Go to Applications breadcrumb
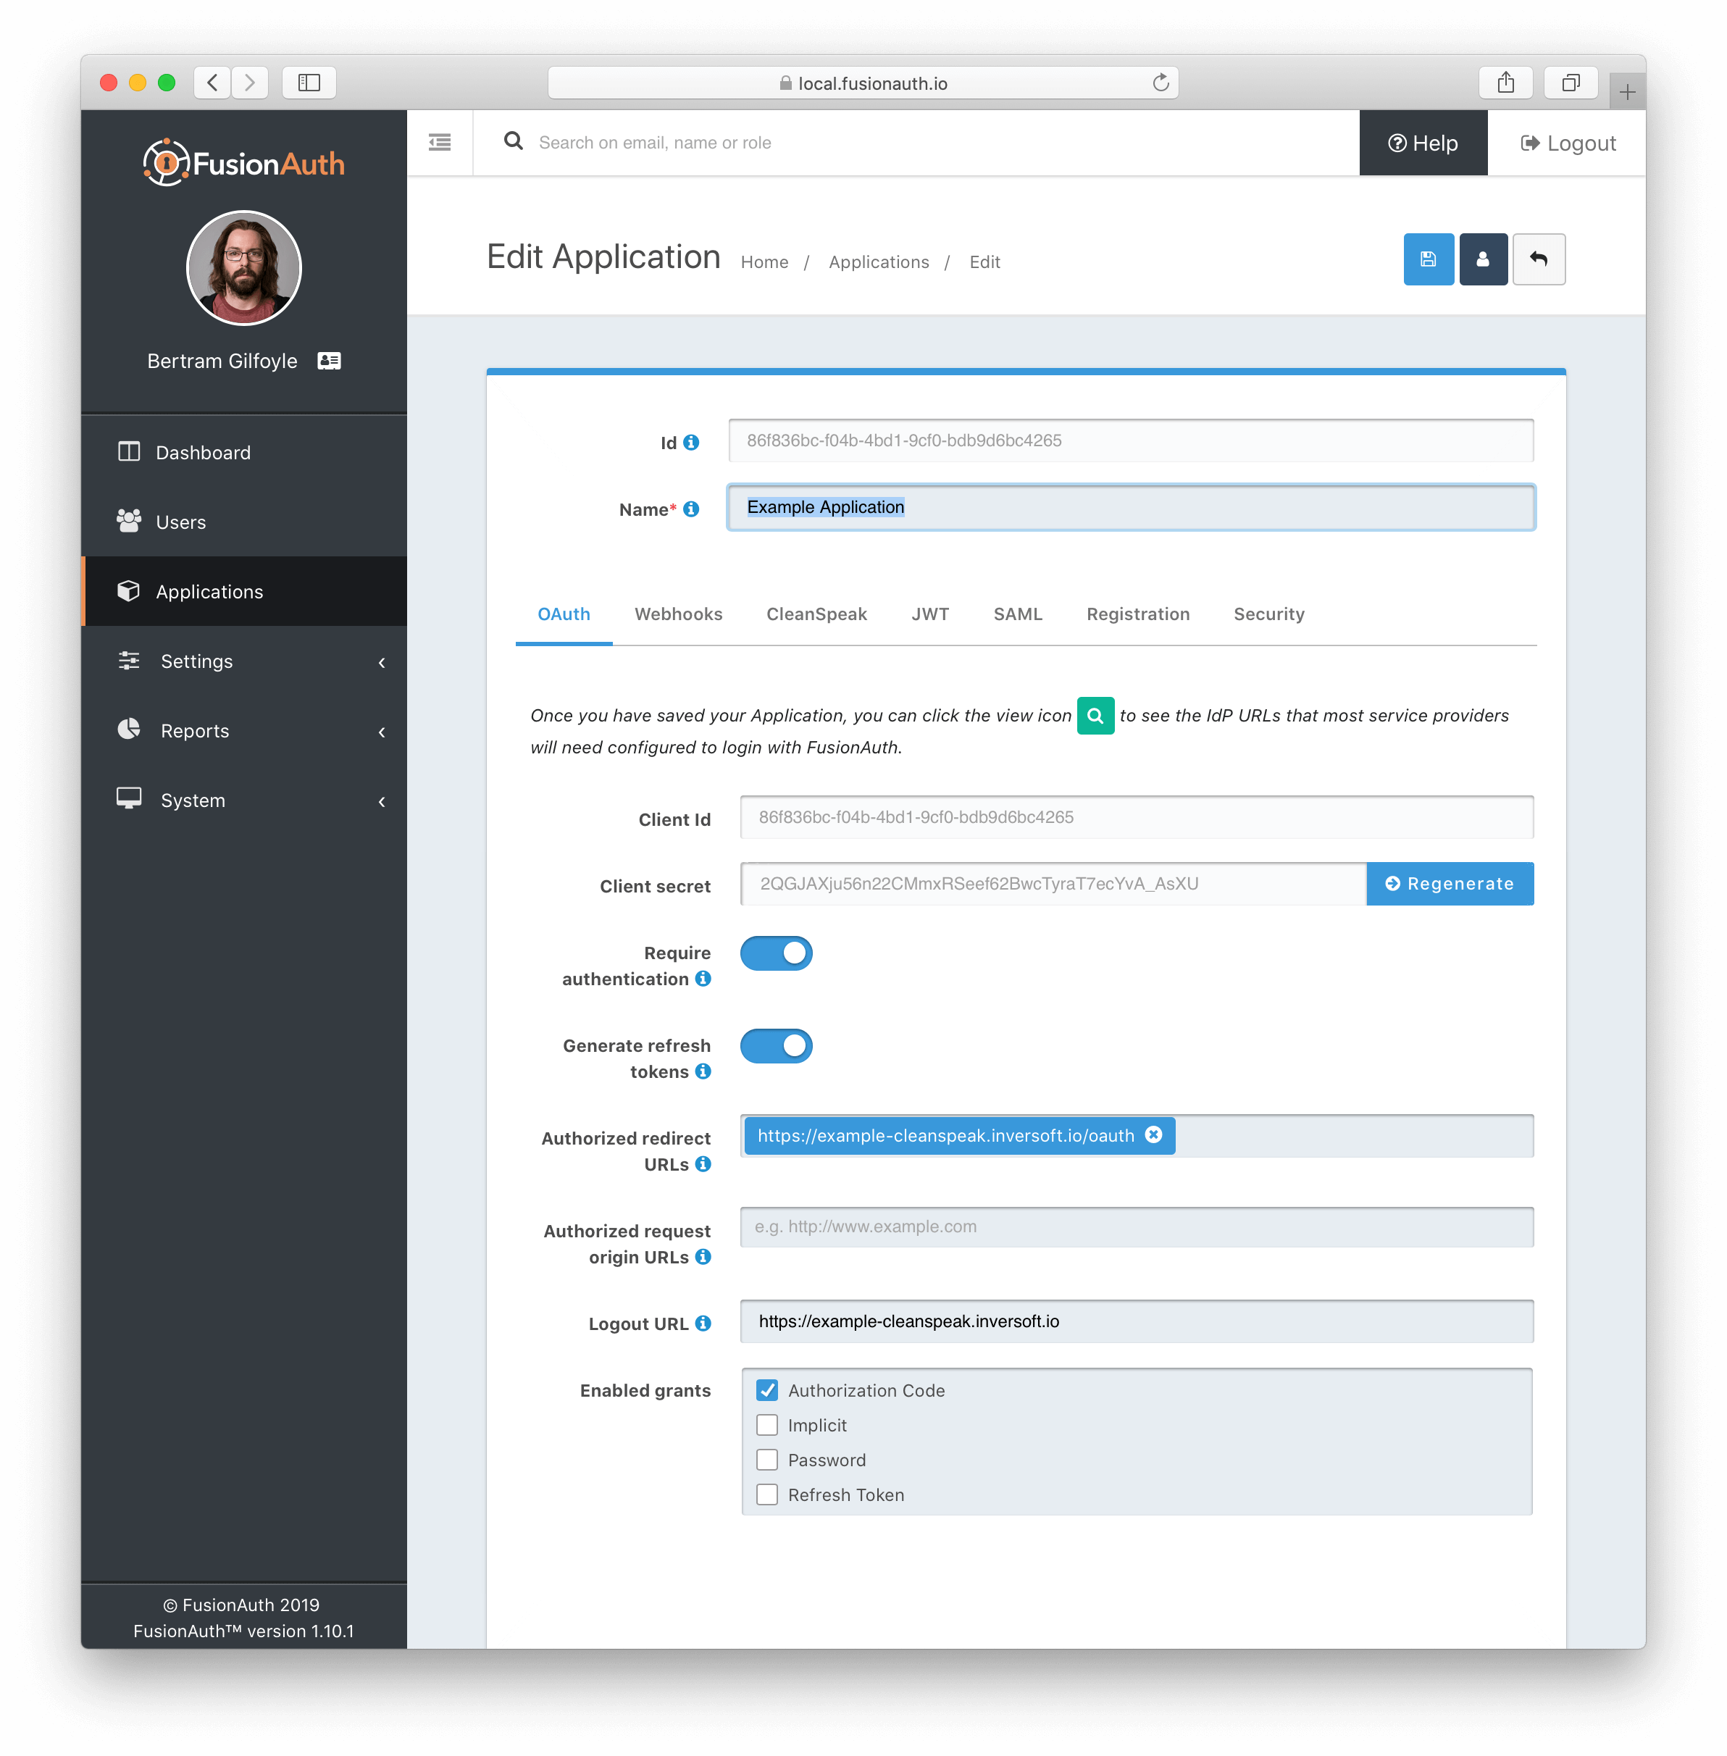The image size is (1727, 1756). (878, 262)
